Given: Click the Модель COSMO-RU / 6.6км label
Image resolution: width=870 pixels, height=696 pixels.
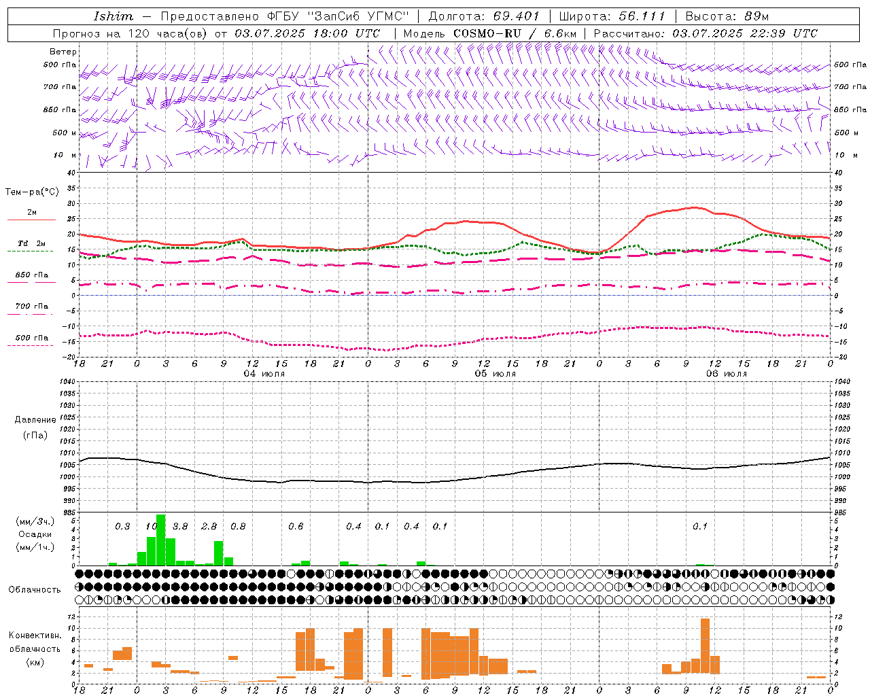Looking at the screenshot, I should (x=490, y=33).
